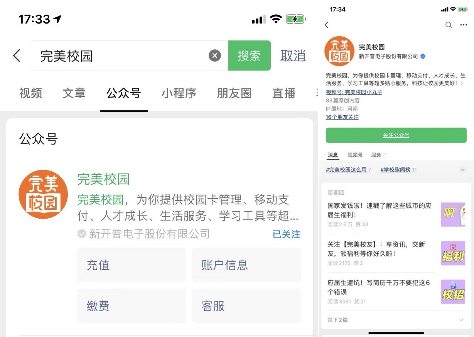Image resolution: width=474 pixels, height=337 pixels.
Task: Open the 校招 article thumbnail
Action: (453, 292)
